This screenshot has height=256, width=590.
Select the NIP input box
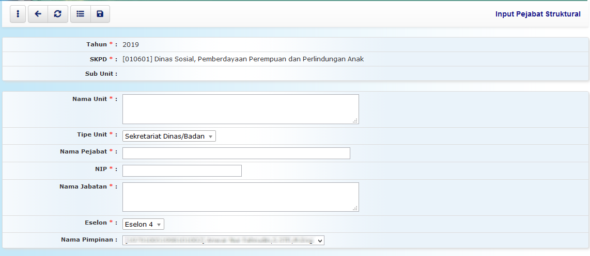point(182,170)
